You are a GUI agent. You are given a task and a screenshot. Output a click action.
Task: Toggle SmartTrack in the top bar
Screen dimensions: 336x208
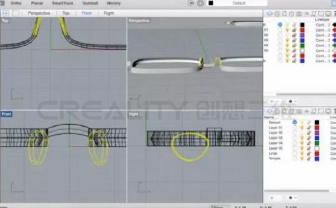tap(63, 3)
